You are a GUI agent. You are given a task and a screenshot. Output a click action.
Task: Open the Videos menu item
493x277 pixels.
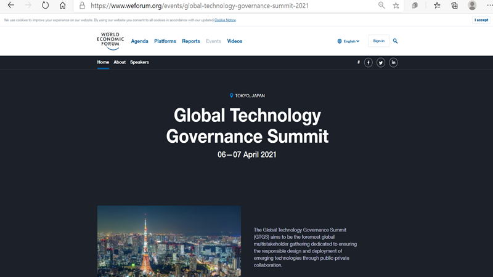coord(235,41)
